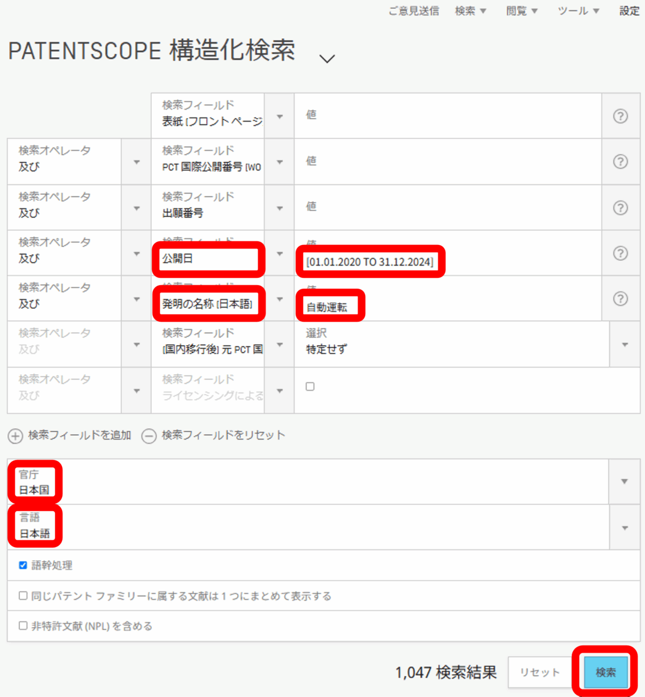Open search field dropdown for 出願番号
Screen dimensions: 645x697
click(x=280, y=207)
